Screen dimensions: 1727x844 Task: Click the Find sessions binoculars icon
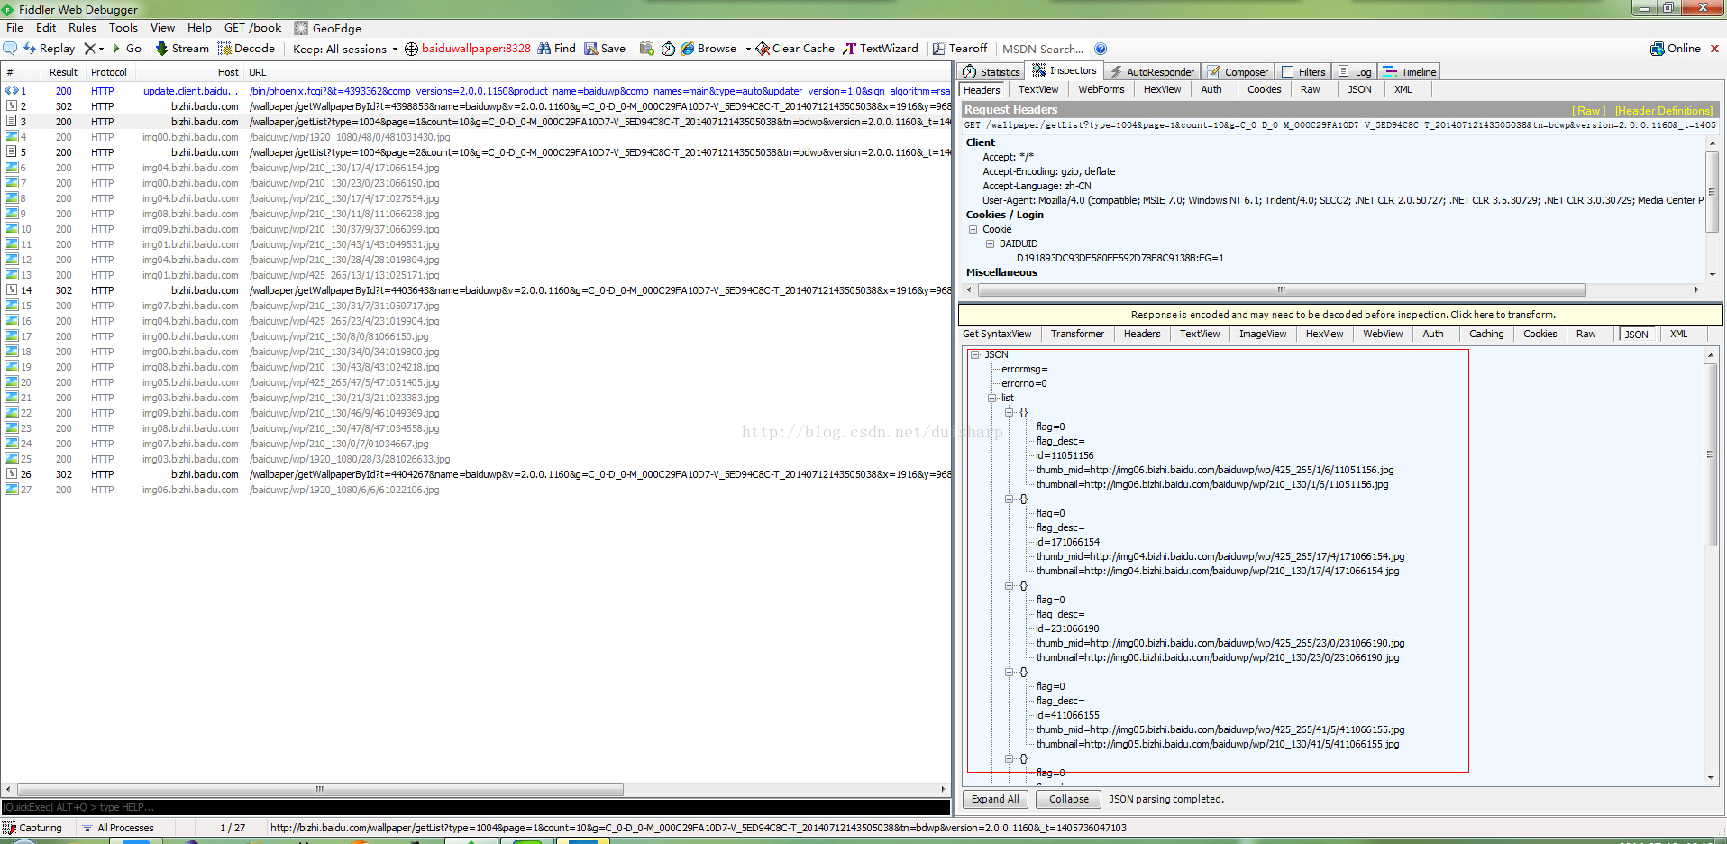[544, 49]
